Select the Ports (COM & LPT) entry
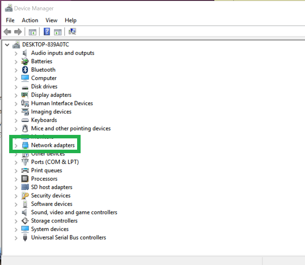The image size is (305, 265). click(x=55, y=162)
